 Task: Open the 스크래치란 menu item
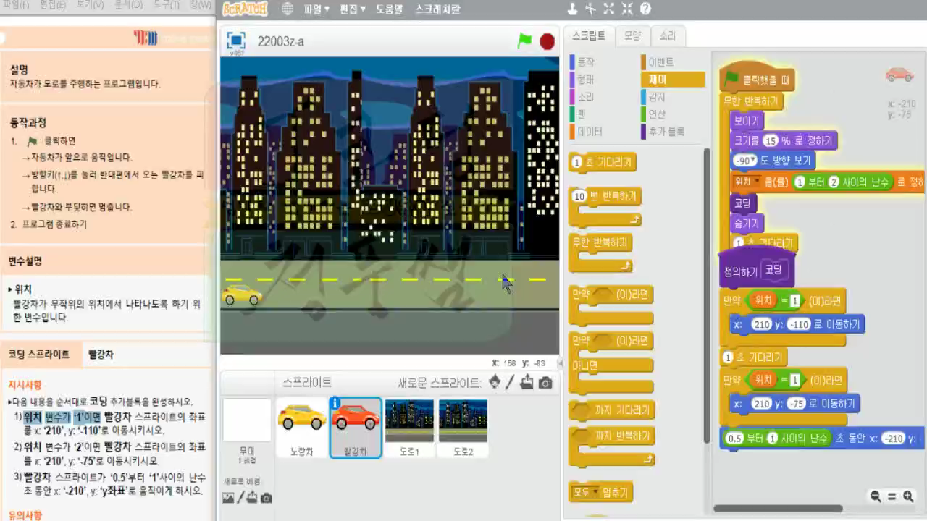tap(437, 9)
